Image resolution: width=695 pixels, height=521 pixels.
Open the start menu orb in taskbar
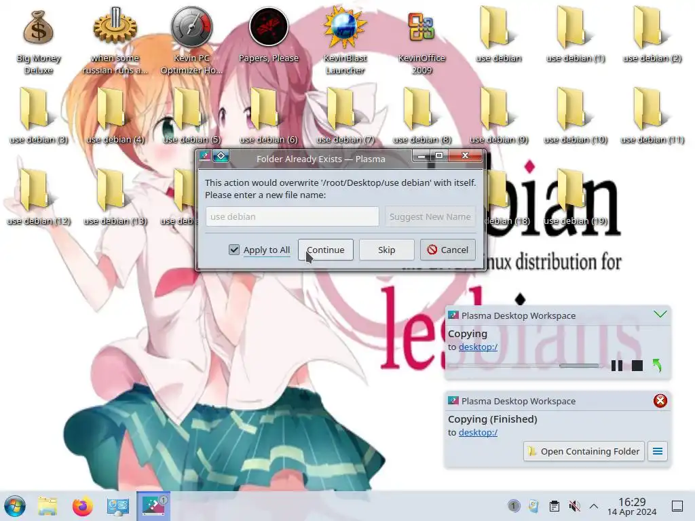(15, 506)
